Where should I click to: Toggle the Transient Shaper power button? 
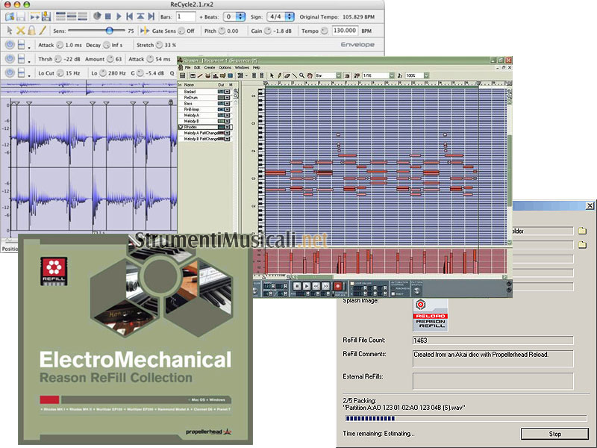[x=9, y=59]
